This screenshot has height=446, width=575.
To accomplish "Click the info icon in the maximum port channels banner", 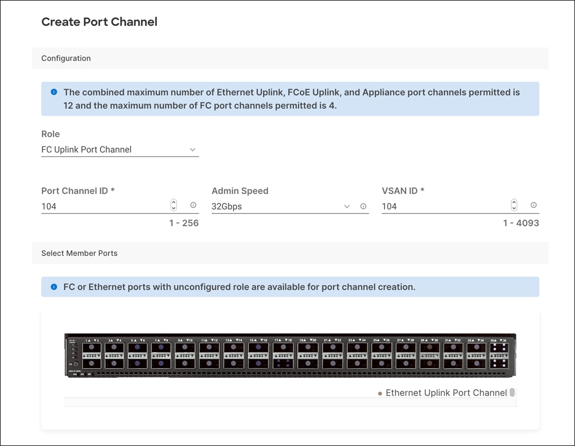I will (x=54, y=92).
